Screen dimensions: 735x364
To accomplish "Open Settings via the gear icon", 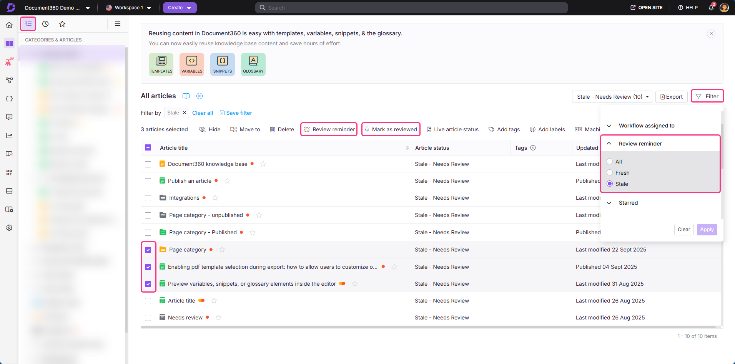I will coord(9,228).
